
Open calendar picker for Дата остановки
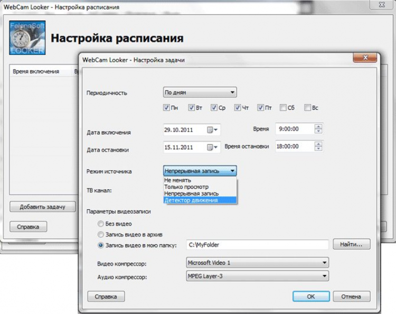click(212, 147)
